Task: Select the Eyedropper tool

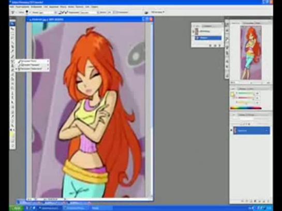Action: (12, 117)
